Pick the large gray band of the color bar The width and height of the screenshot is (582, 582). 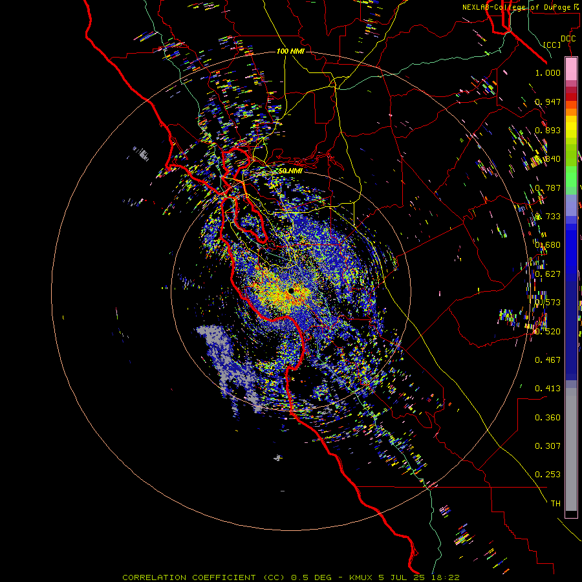tap(571, 449)
